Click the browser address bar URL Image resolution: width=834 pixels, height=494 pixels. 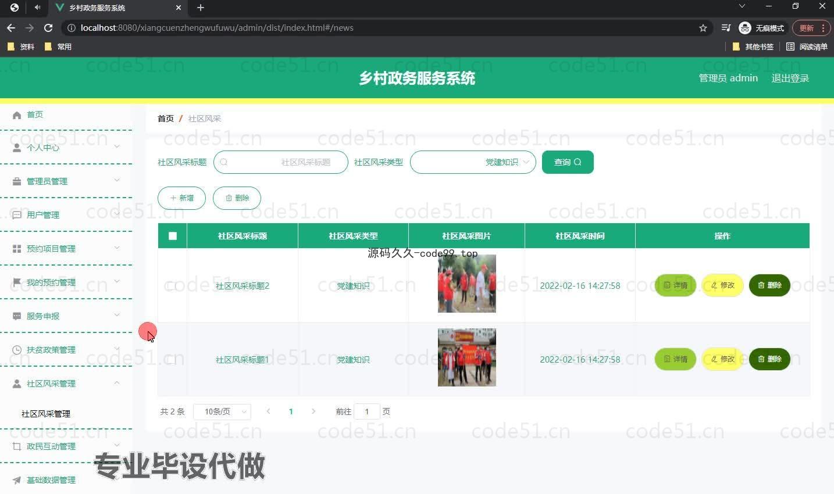(x=217, y=28)
